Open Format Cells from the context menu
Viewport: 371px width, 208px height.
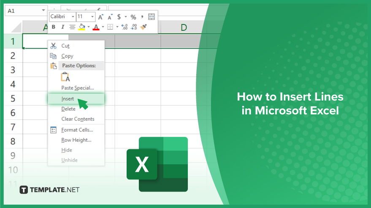(x=77, y=130)
